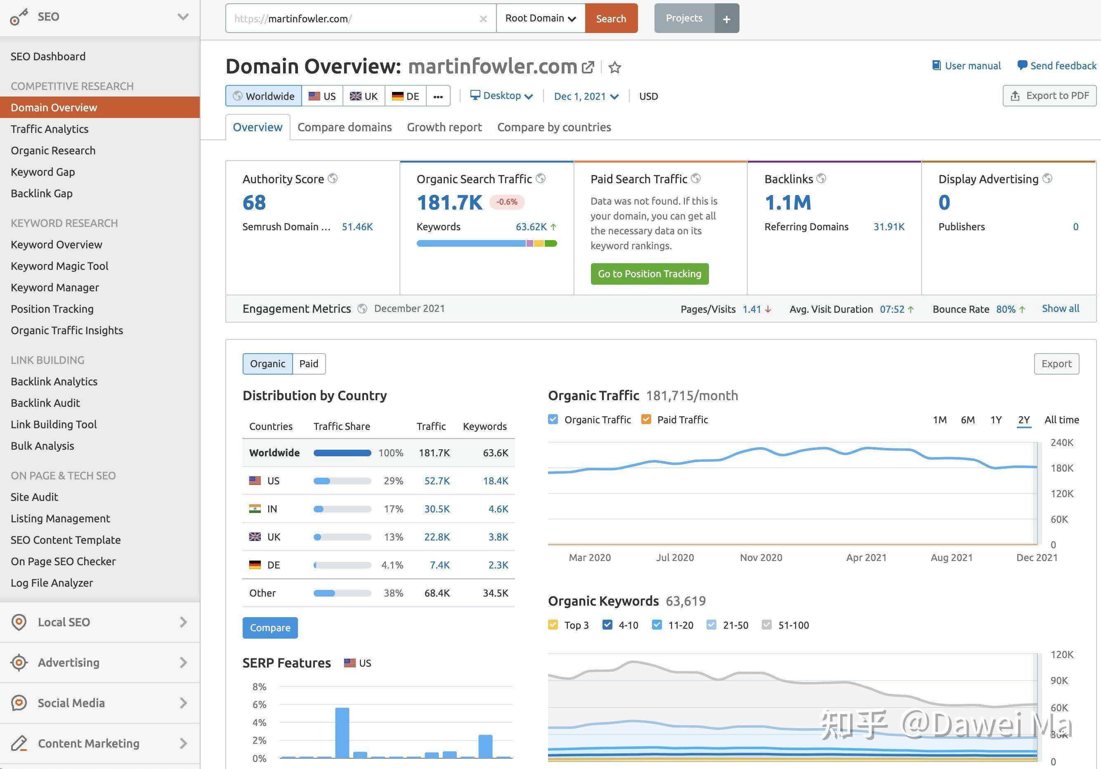Toggle the 51-100 keywords checkbox
Screen dimensions: 1101x769
point(767,625)
